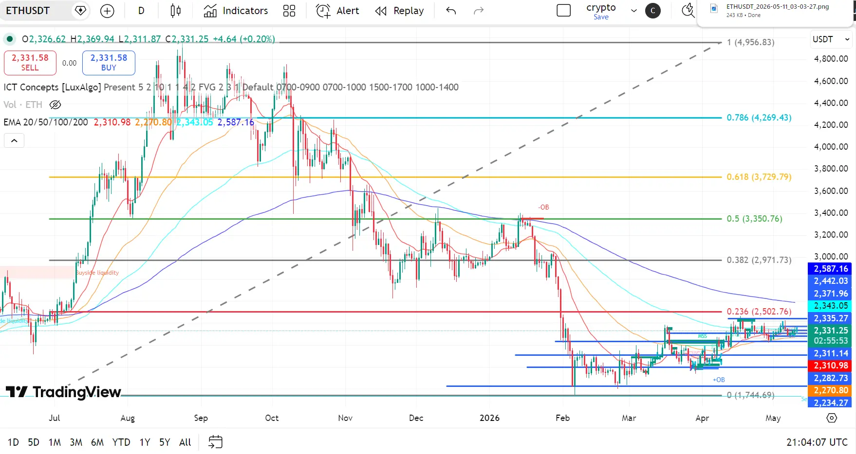This screenshot has height=454, width=856.
Task: Select the All date range
Action: click(185, 442)
